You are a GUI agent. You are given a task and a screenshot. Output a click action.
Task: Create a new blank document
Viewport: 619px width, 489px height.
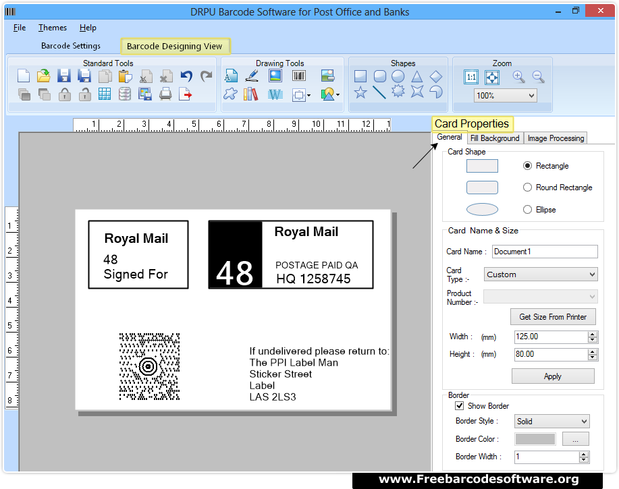pyautogui.click(x=24, y=76)
